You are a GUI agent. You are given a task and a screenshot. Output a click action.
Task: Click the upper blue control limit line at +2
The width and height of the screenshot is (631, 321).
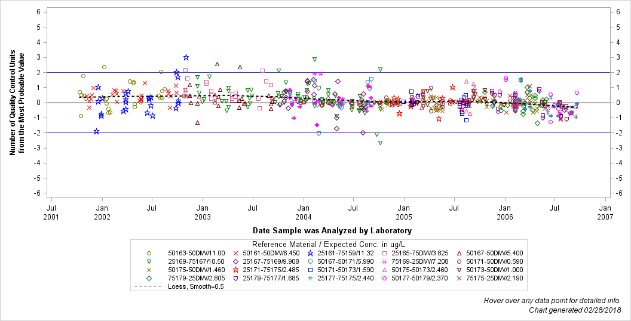329,73
